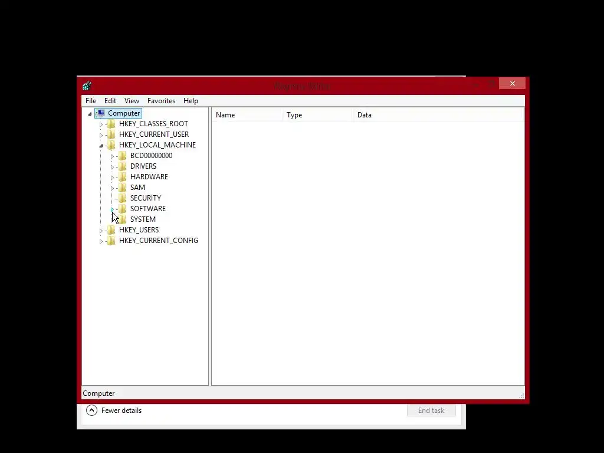
Task: Select the HARDWARE key label
Action: 149,176
